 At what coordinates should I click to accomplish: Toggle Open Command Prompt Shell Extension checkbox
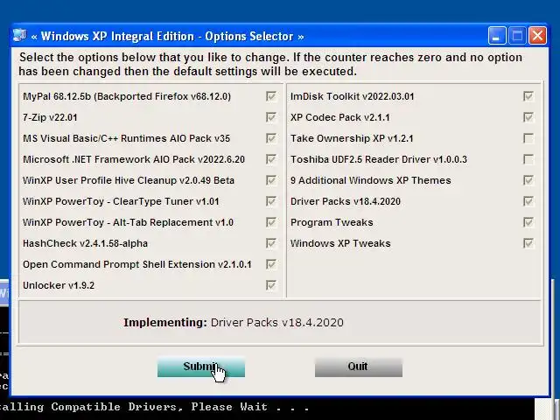point(271,264)
